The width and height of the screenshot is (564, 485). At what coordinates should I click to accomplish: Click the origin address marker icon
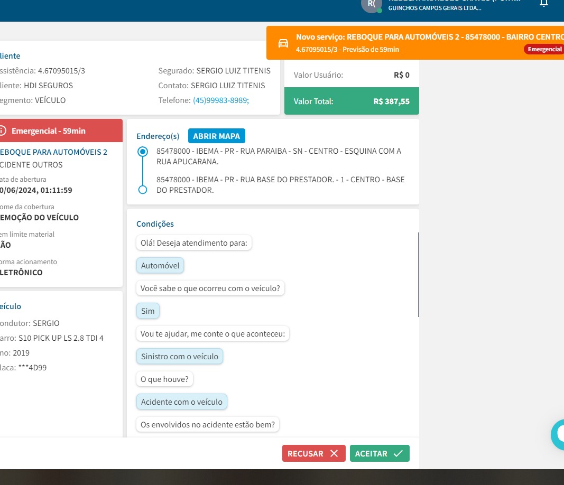(x=143, y=151)
